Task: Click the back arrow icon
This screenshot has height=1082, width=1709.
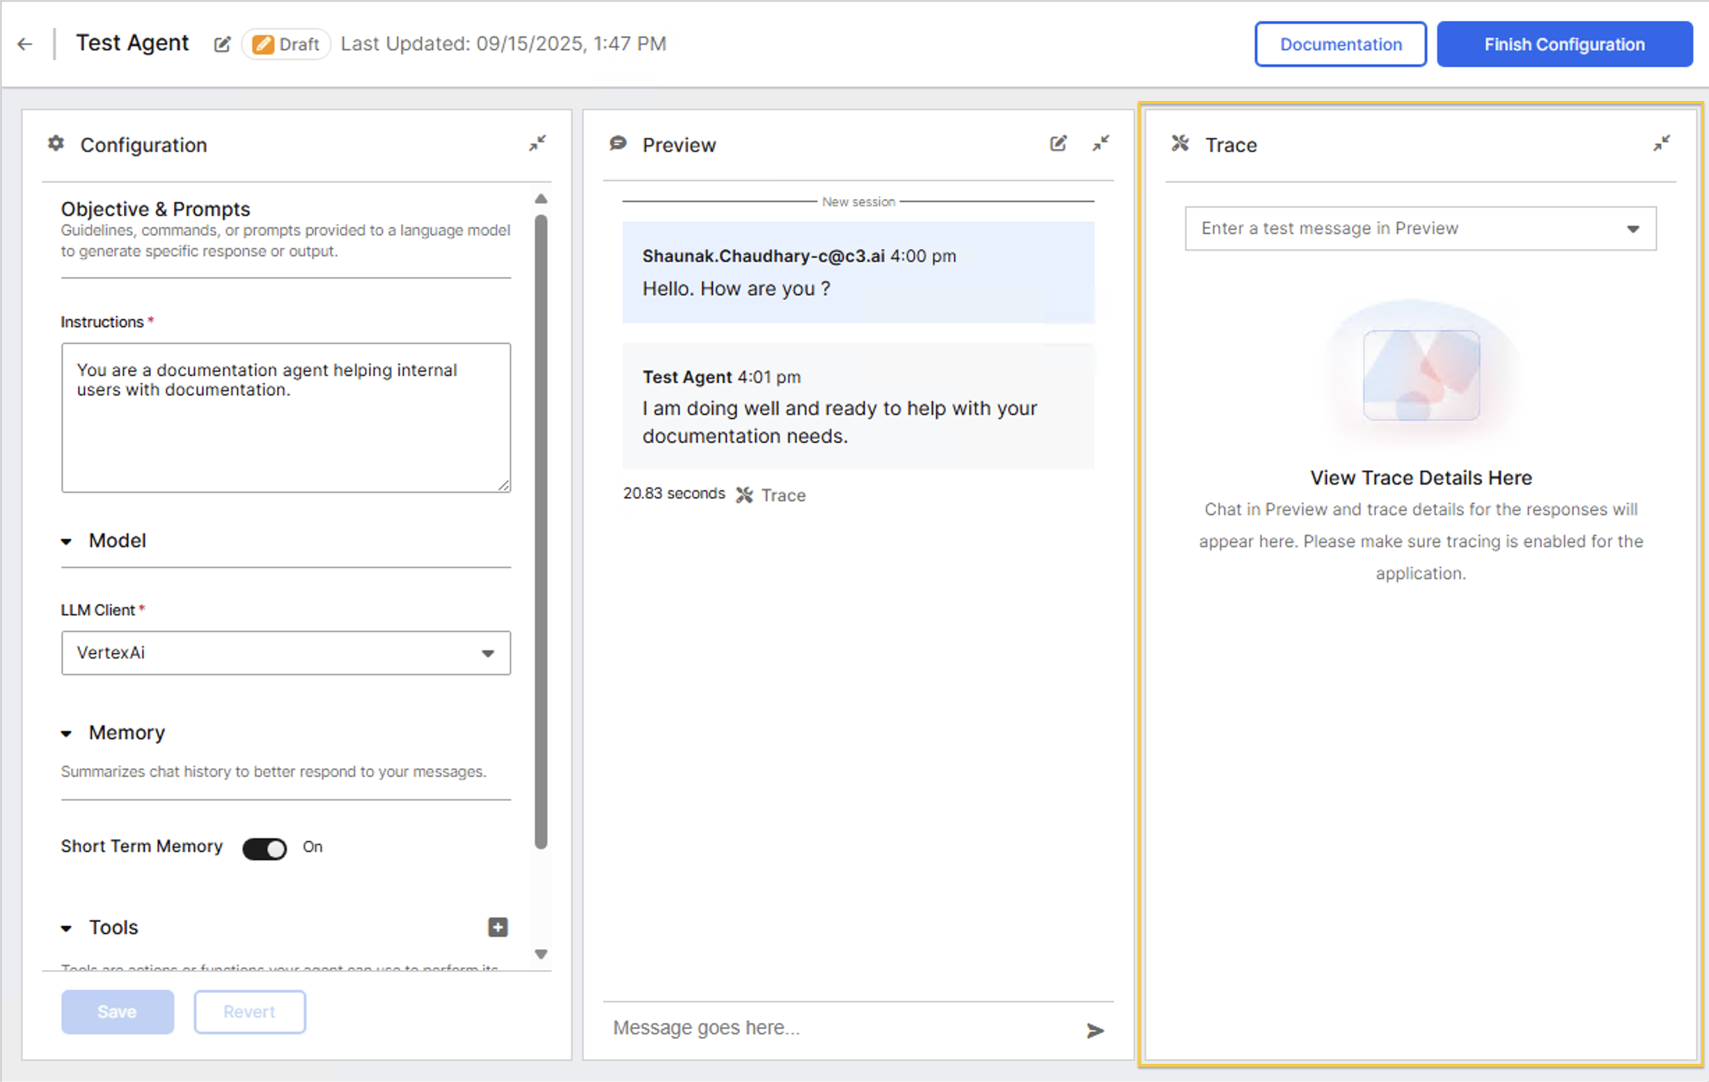Action: (25, 44)
